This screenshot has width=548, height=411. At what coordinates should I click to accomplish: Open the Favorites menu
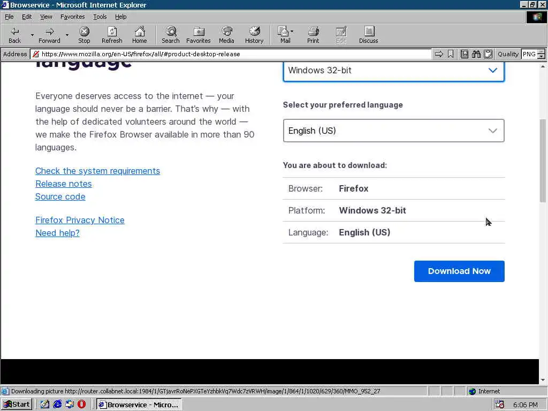click(72, 17)
